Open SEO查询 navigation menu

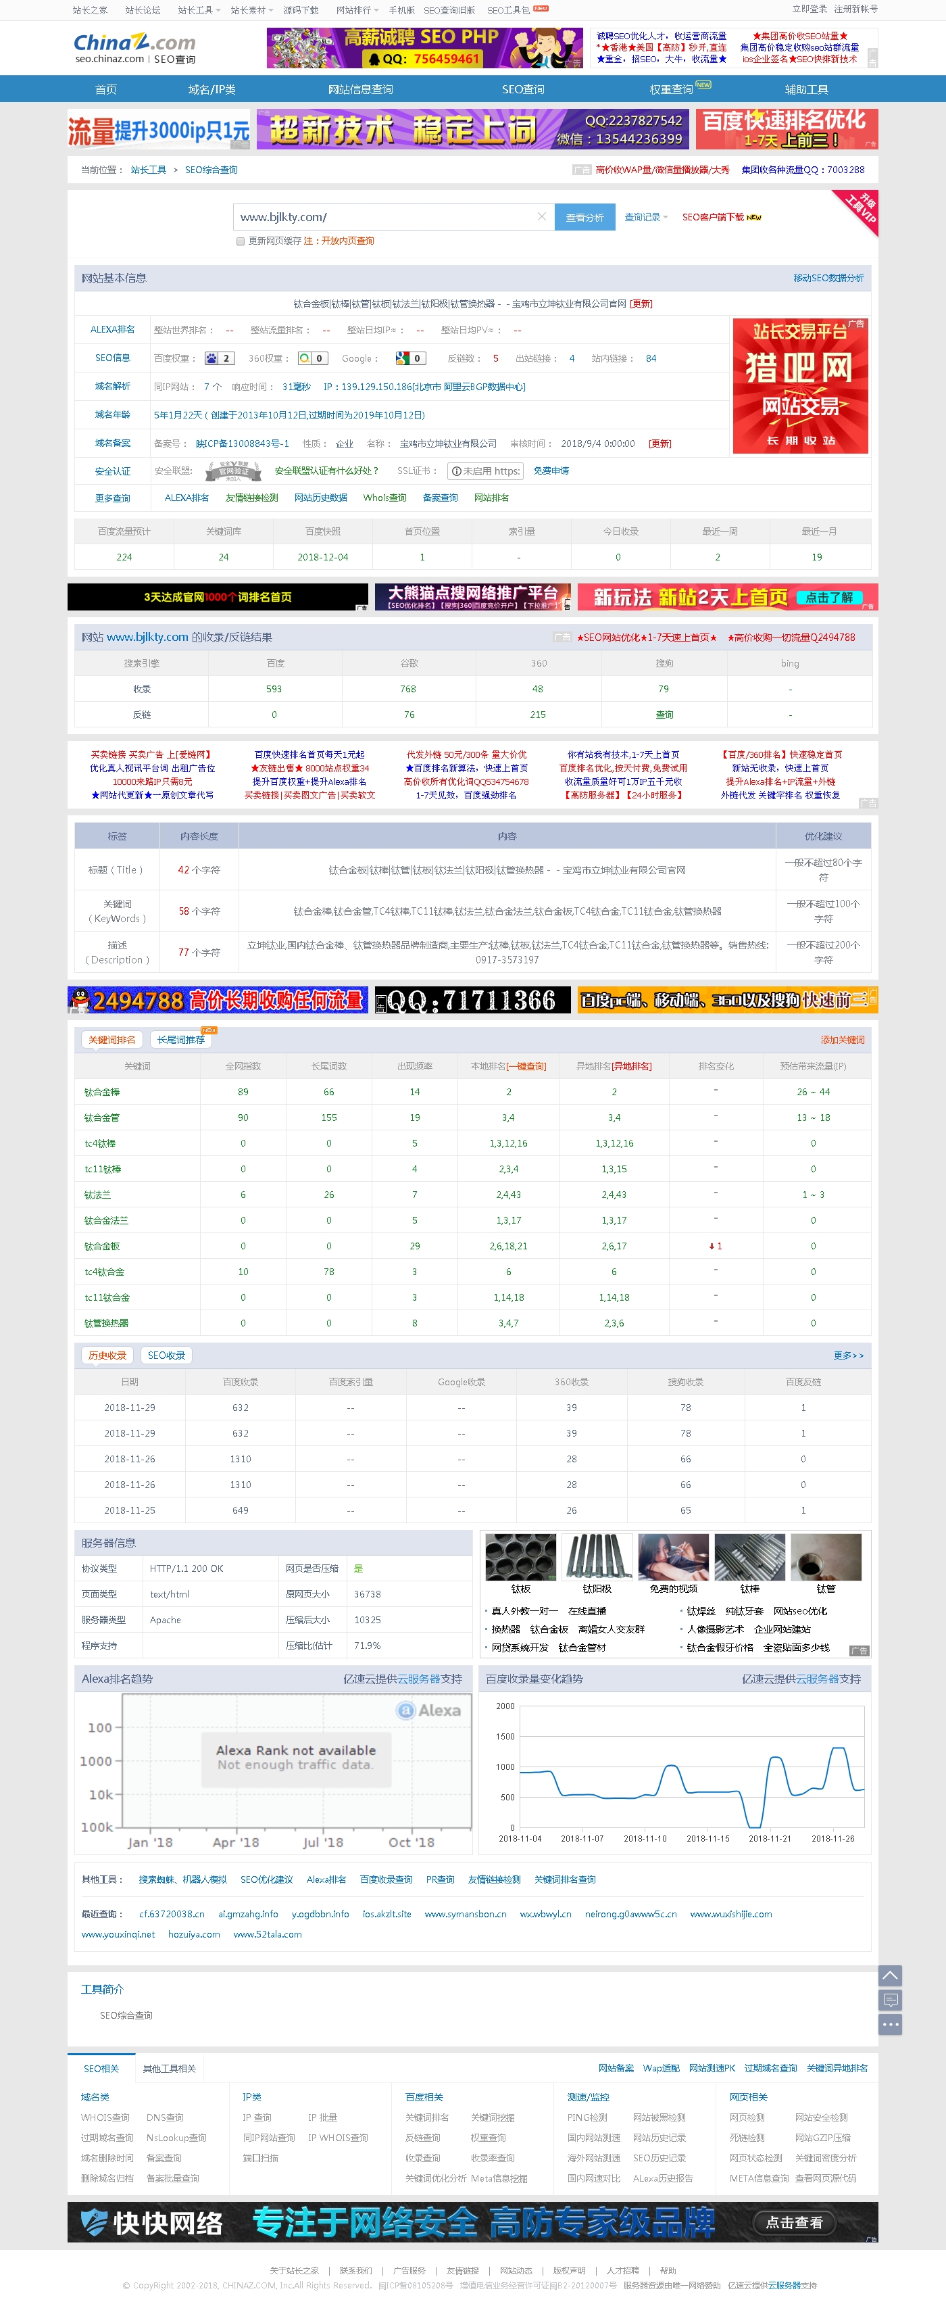[522, 89]
